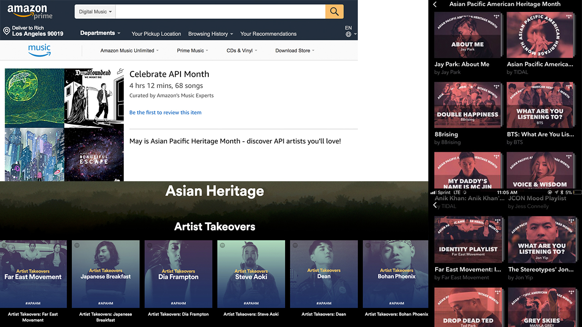Click the delivery location pin icon

point(6,31)
